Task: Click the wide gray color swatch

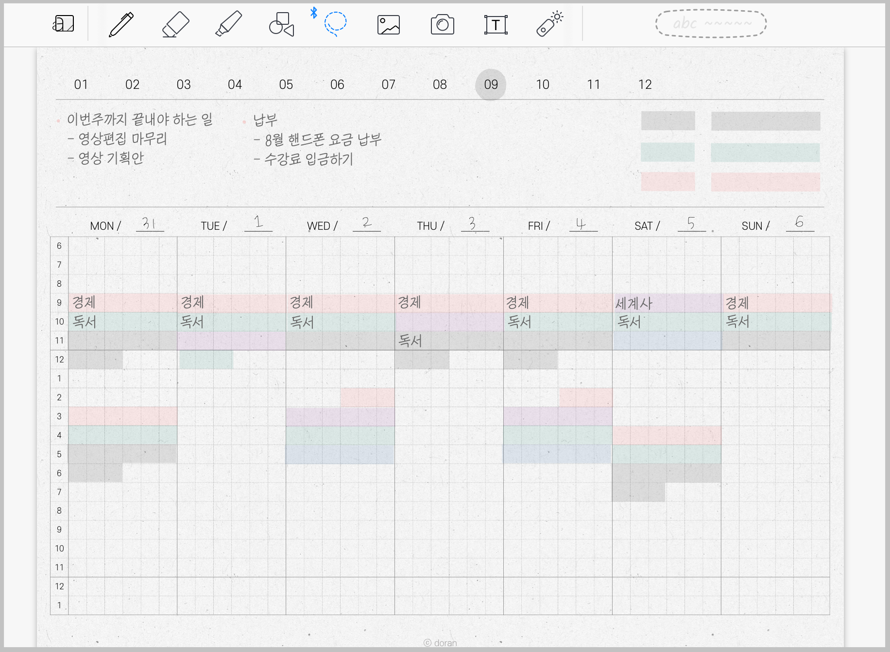Action: tap(766, 121)
